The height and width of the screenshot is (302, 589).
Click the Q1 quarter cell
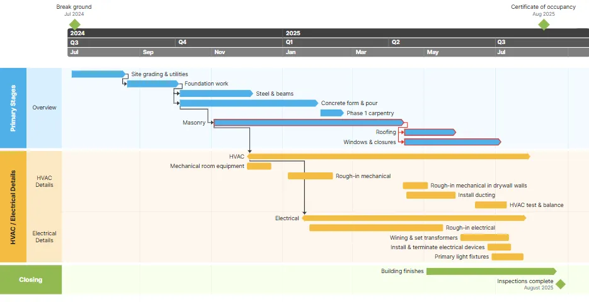[336, 42]
